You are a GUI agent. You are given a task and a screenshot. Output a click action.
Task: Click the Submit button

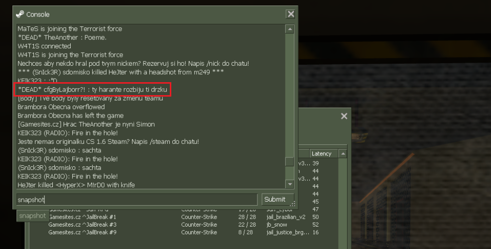point(275,200)
